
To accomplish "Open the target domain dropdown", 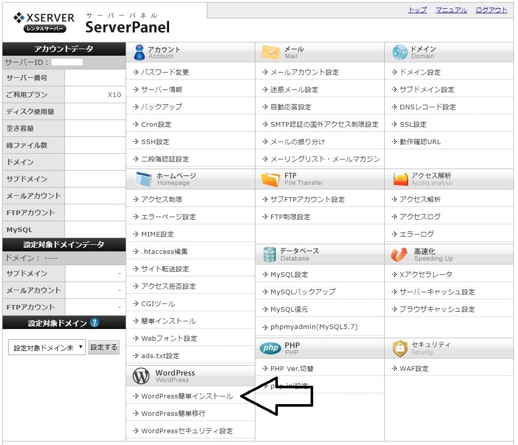I will (46, 347).
